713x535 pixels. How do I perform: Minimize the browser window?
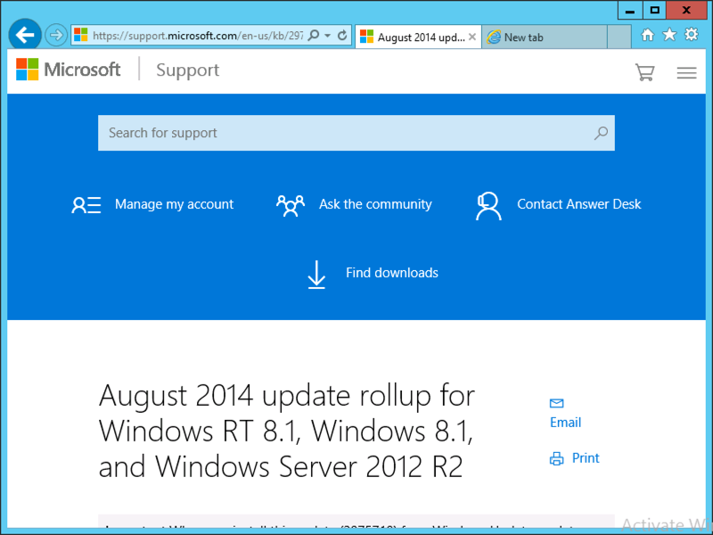click(630, 10)
